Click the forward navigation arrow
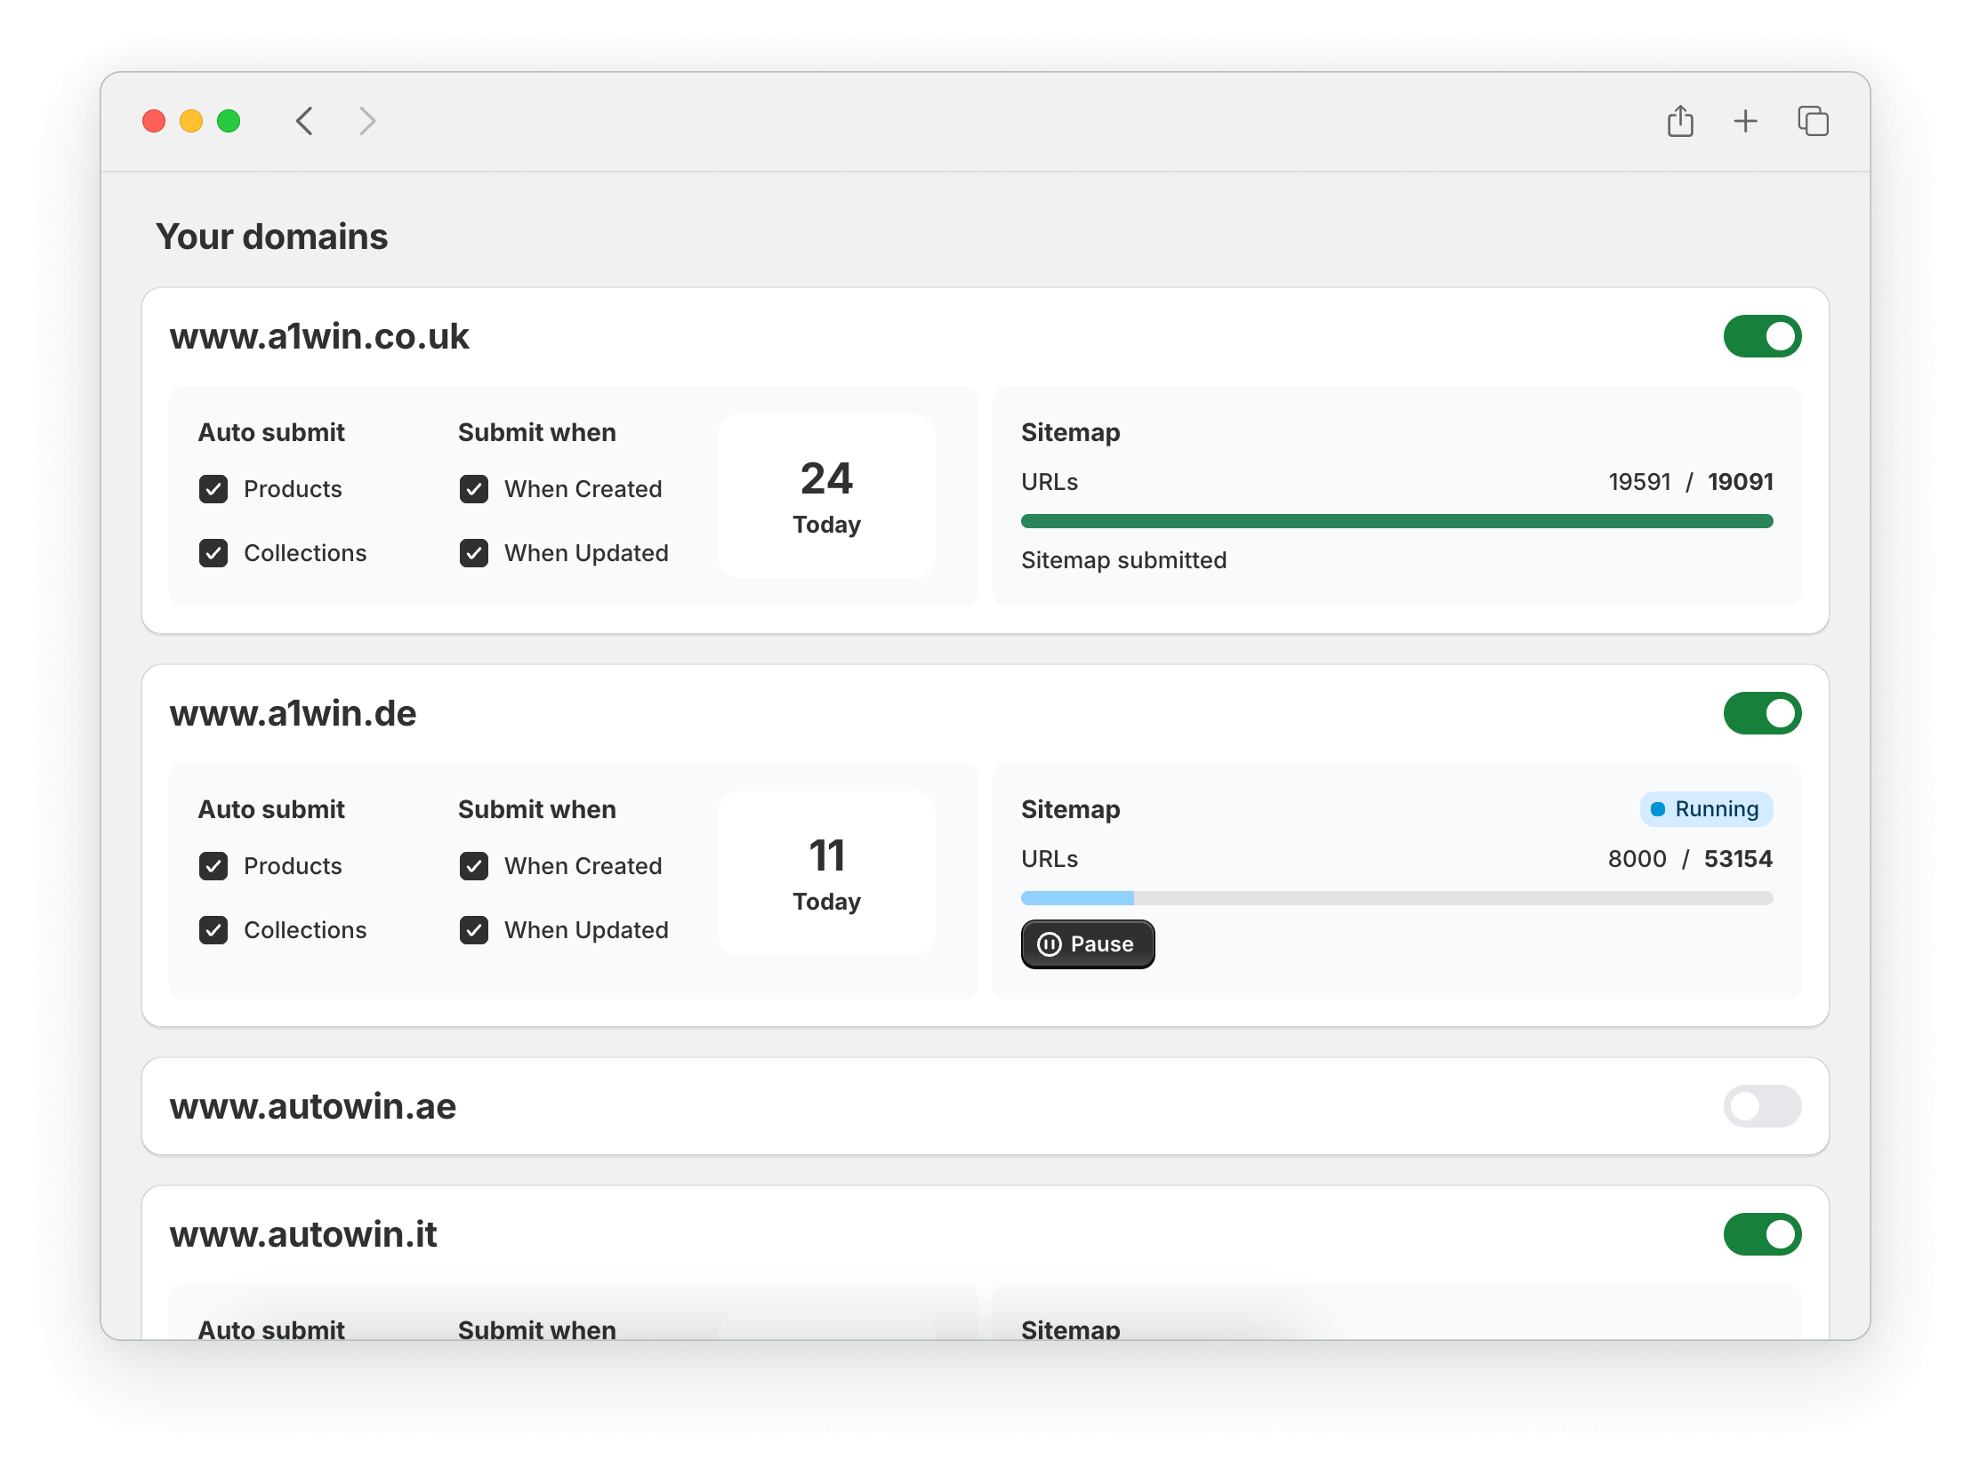 pos(366,120)
